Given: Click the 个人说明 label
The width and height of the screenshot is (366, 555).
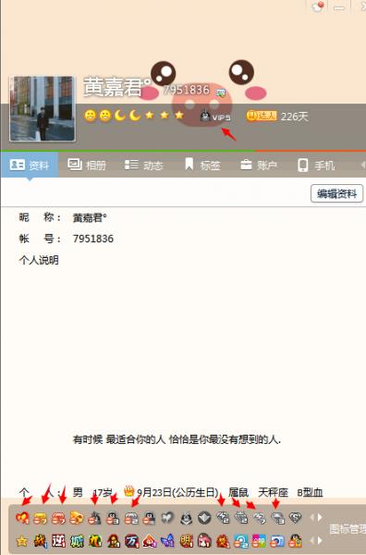Looking at the screenshot, I should (x=39, y=260).
